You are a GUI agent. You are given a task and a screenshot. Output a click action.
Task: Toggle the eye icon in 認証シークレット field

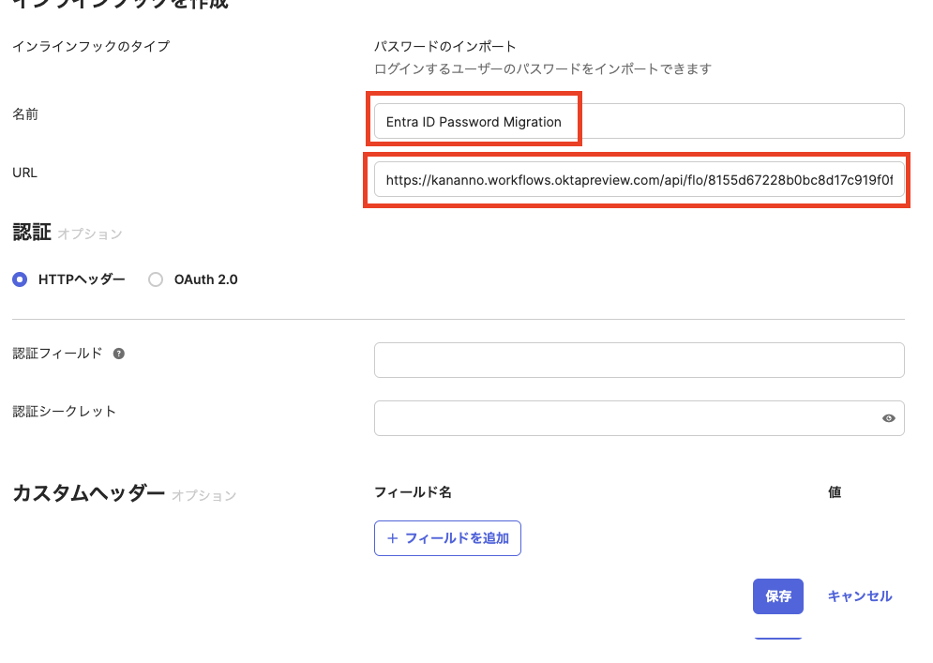889,418
